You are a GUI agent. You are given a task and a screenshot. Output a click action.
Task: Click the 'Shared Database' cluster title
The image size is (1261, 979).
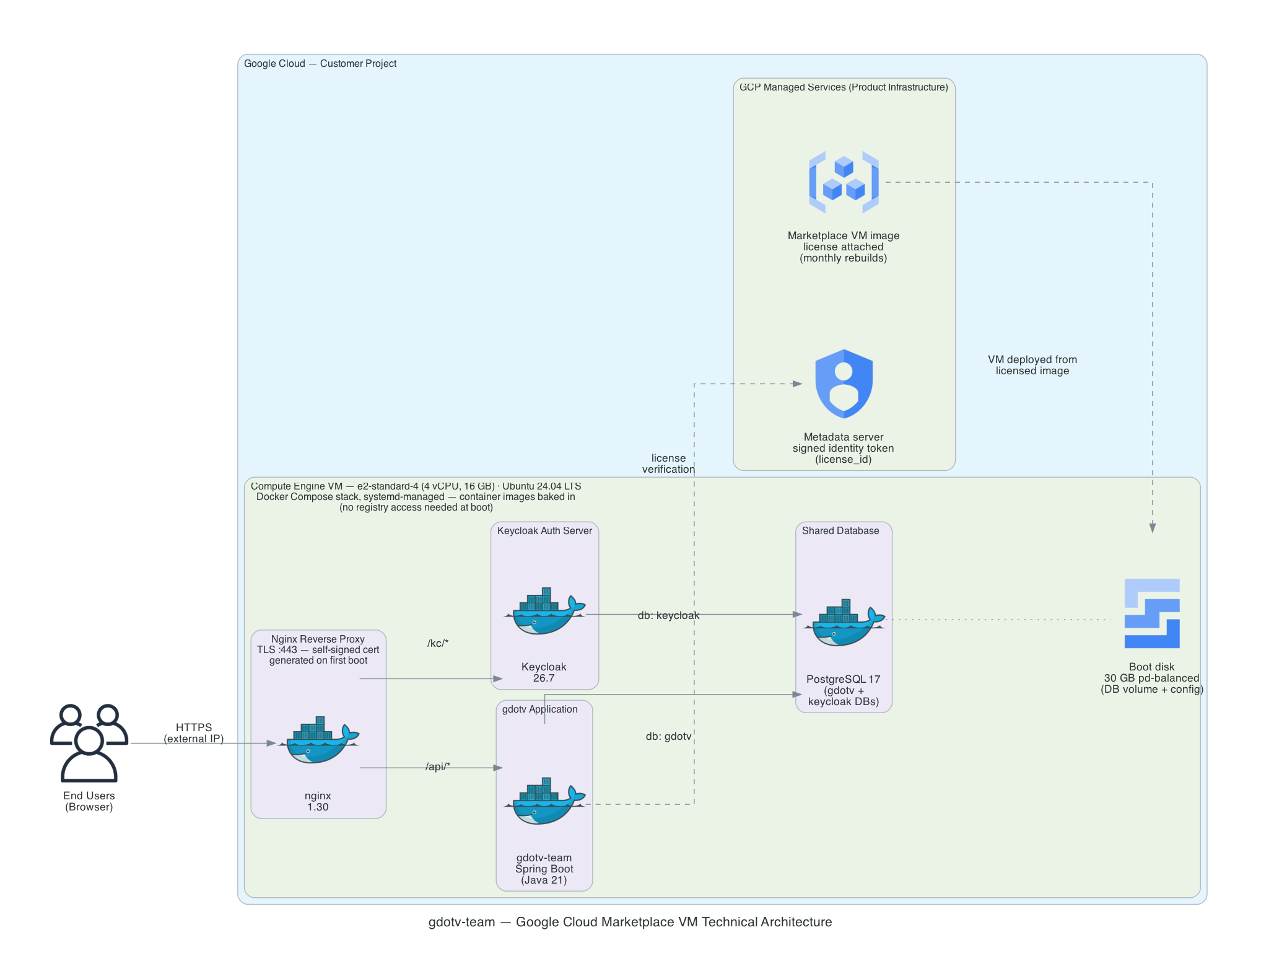coord(840,531)
